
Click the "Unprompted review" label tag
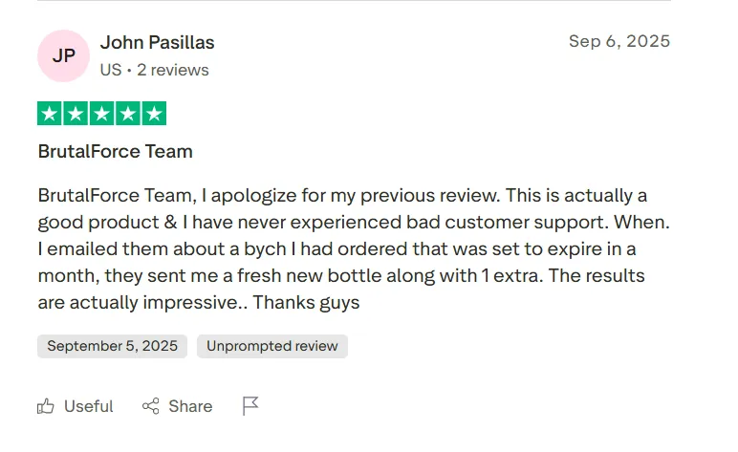(x=271, y=346)
